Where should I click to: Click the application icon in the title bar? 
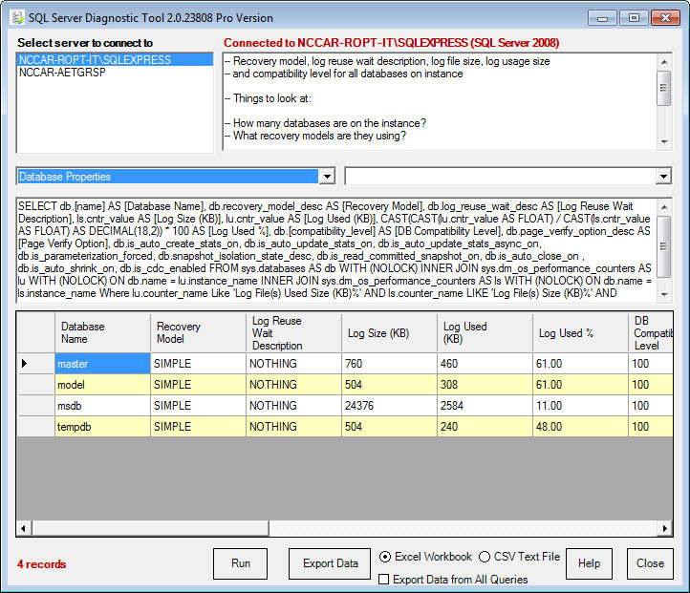pos(16,17)
